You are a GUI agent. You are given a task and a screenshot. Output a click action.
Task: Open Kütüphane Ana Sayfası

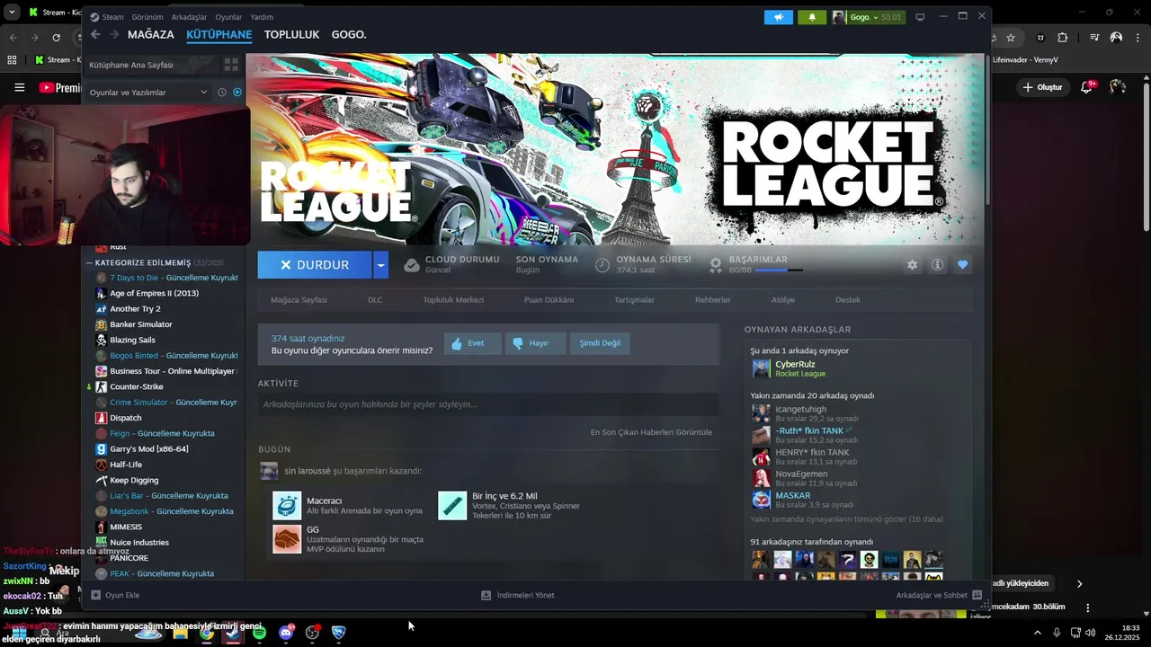(150, 65)
